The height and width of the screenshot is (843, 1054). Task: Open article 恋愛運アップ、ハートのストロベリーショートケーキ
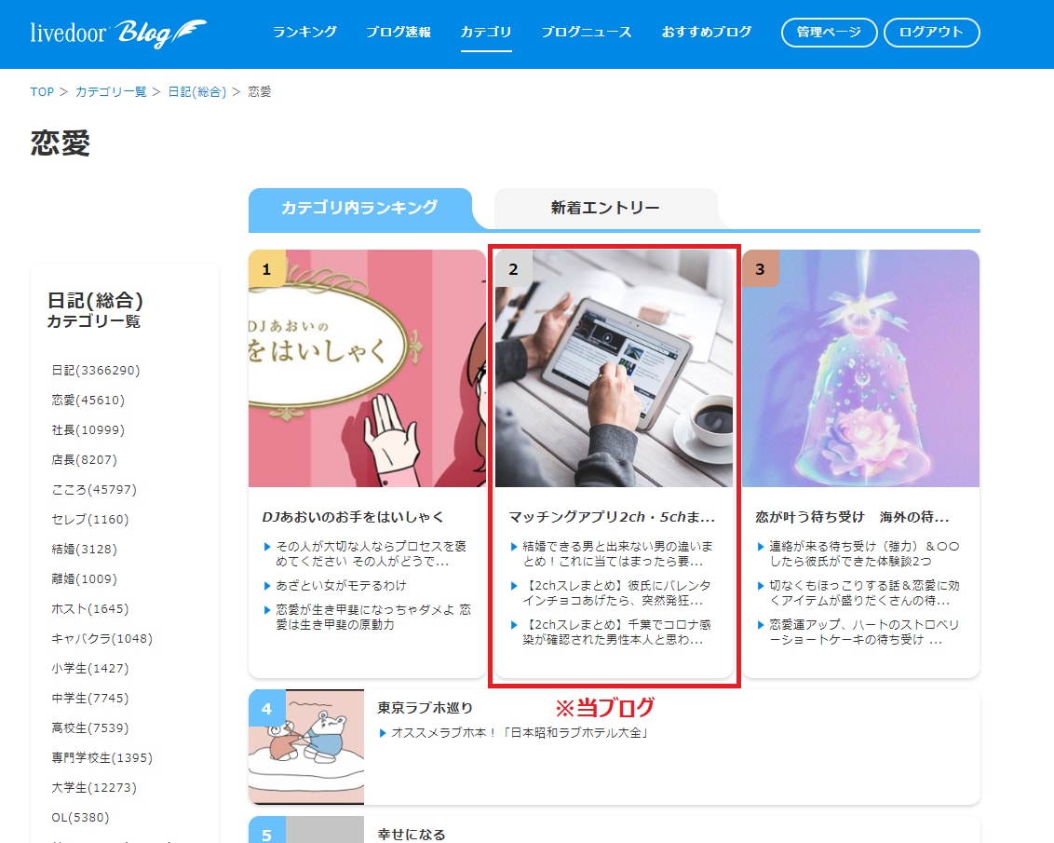[864, 632]
